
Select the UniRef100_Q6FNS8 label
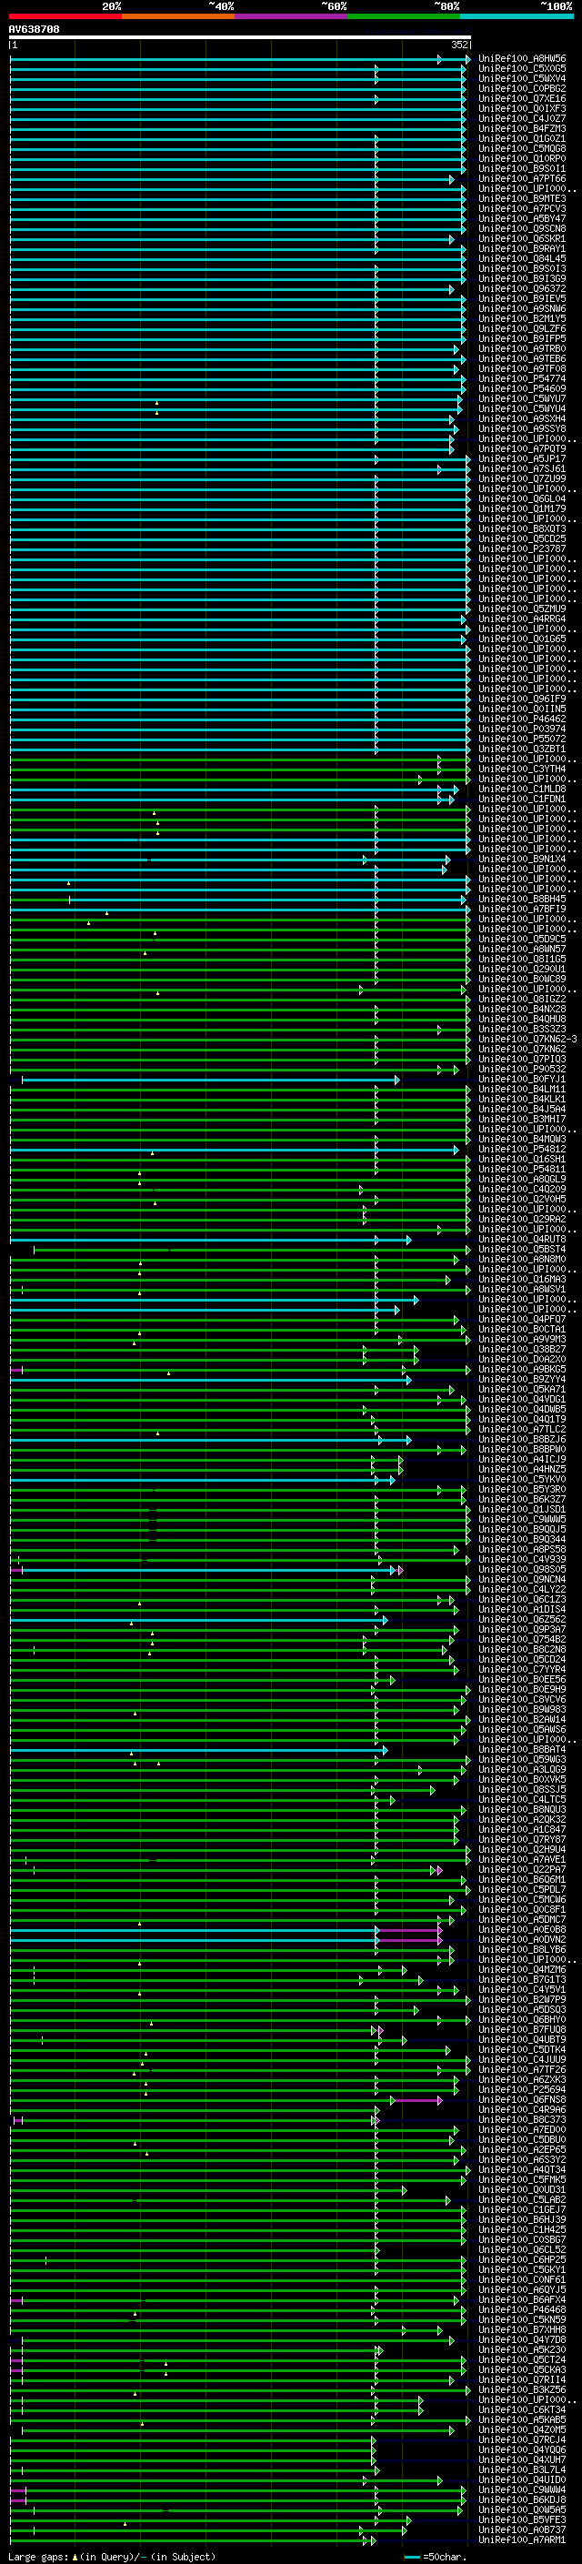[x=522, y=2099]
